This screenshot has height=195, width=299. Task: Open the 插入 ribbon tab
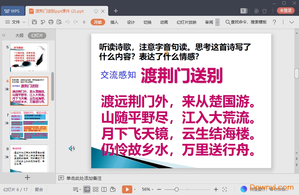114,22
